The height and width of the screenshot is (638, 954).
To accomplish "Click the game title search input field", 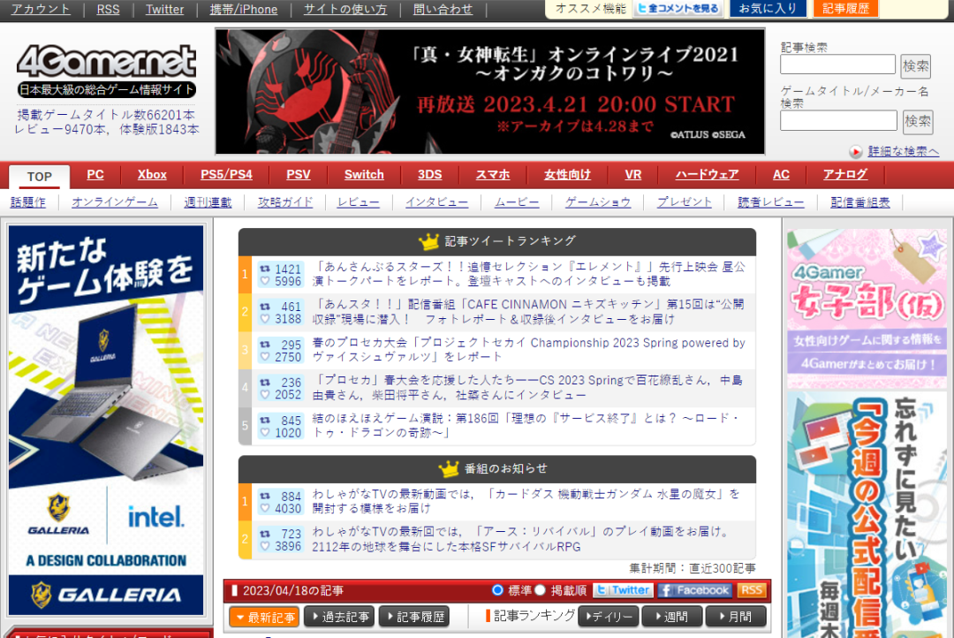I will coord(837,119).
